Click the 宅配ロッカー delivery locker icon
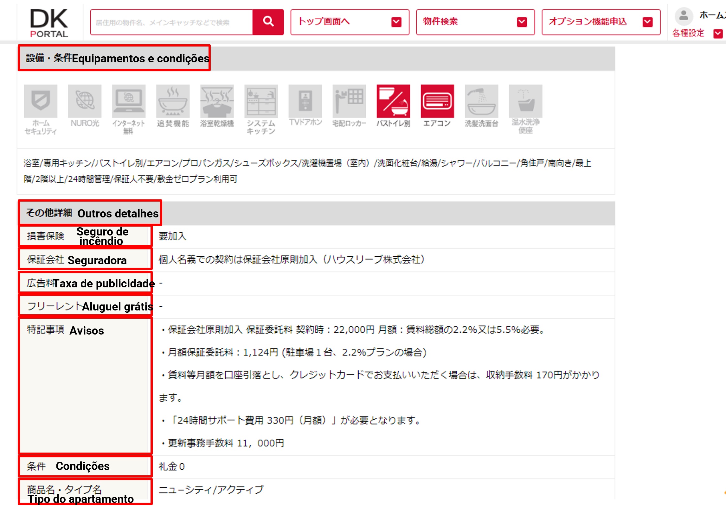The width and height of the screenshot is (726, 507). pyautogui.click(x=349, y=101)
